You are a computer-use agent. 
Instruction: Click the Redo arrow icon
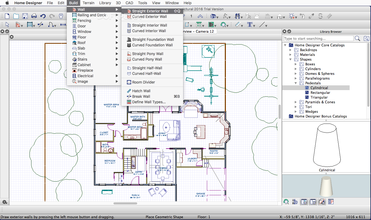(x=52, y=16)
